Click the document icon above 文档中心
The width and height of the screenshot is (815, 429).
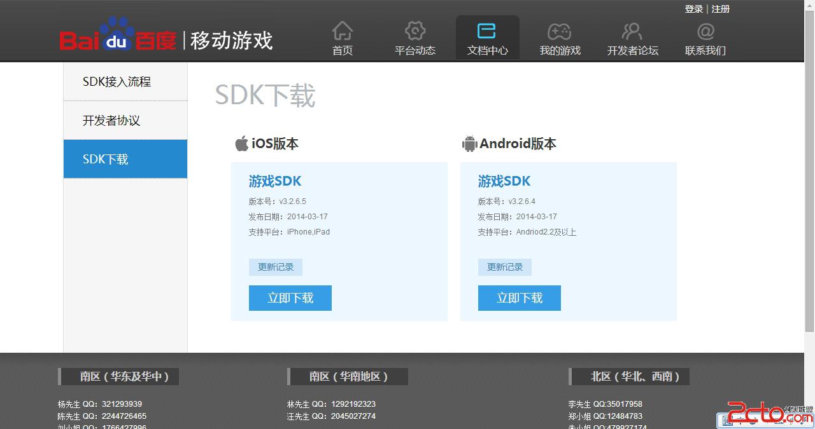coord(487,31)
